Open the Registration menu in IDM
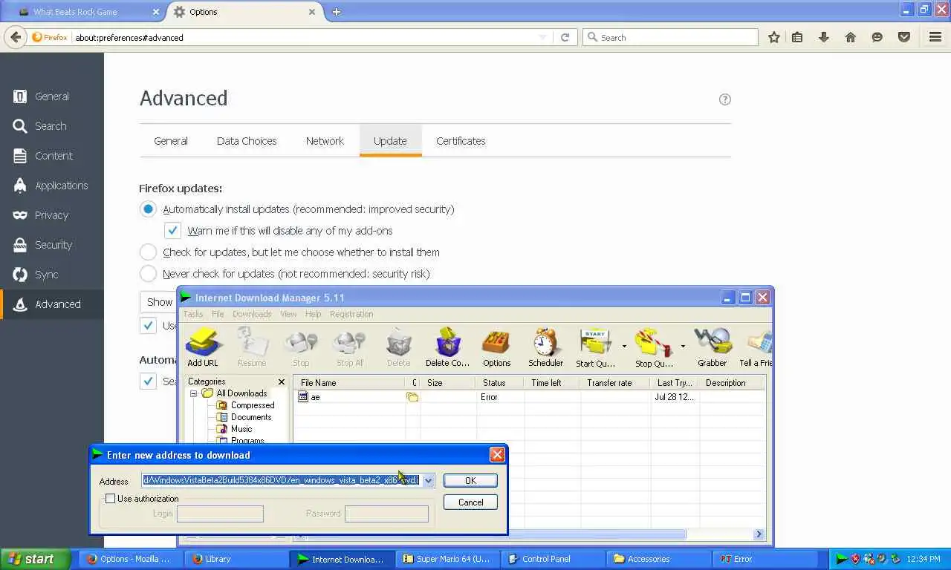Screen dimensions: 951x570 click(351, 314)
